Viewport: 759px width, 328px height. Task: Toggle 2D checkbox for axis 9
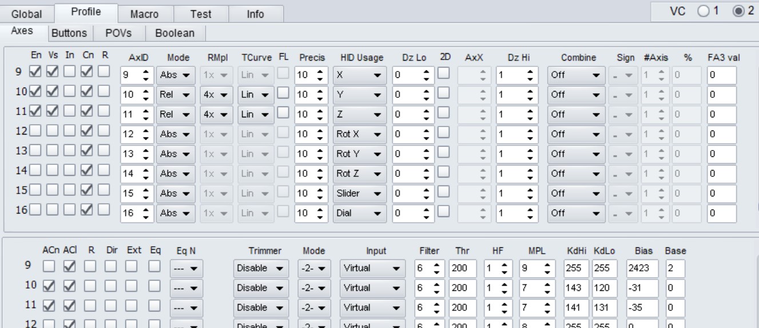point(444,73)
